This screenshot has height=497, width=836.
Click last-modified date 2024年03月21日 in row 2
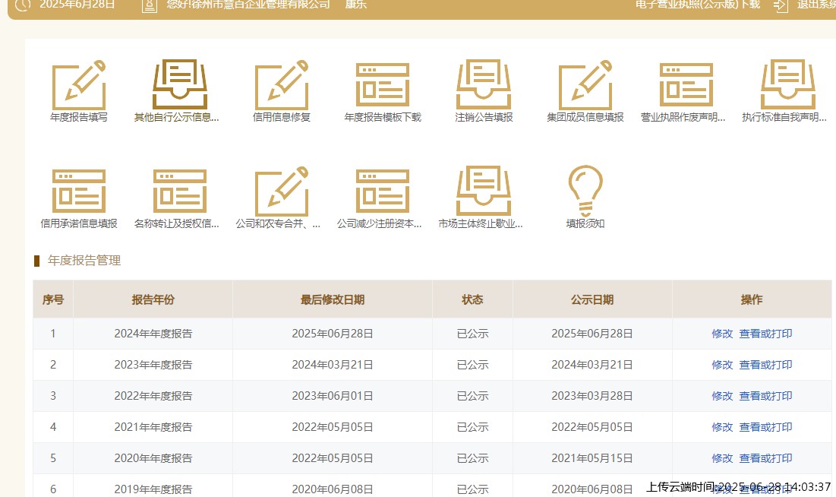pos(332,365)
